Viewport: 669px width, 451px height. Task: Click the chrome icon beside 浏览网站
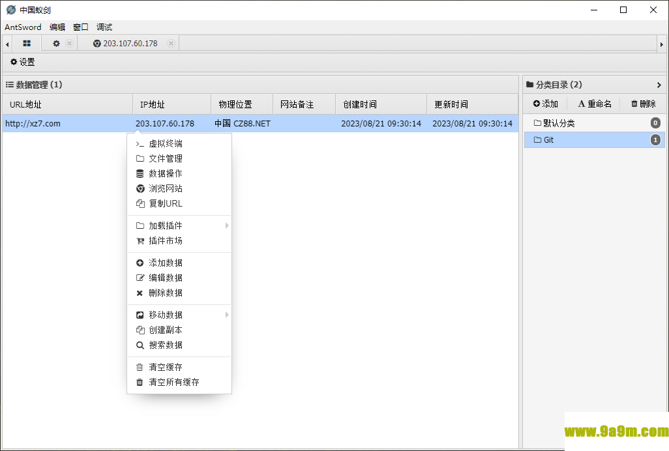pos(140,188)
